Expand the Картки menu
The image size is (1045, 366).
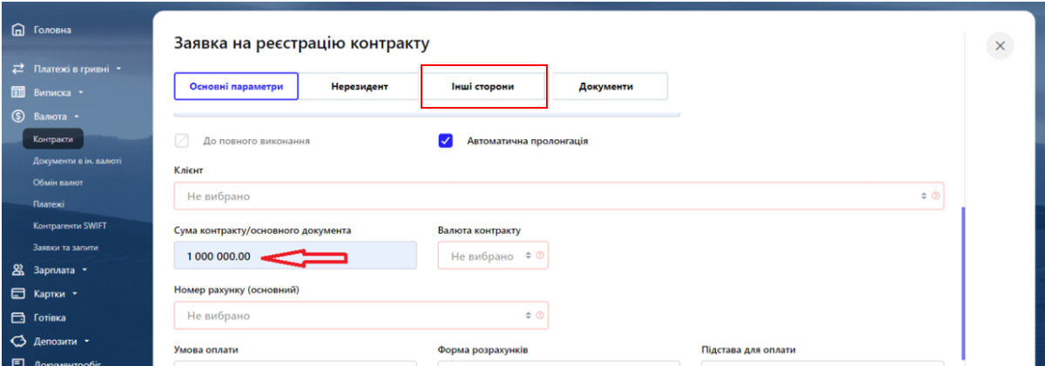75,294
